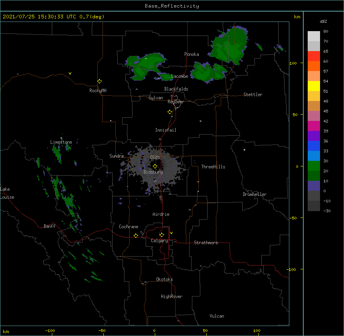Click the yellow diamond marker below Cochrane
This screenshot has width=344, height=336.
[x=136, y=235]
